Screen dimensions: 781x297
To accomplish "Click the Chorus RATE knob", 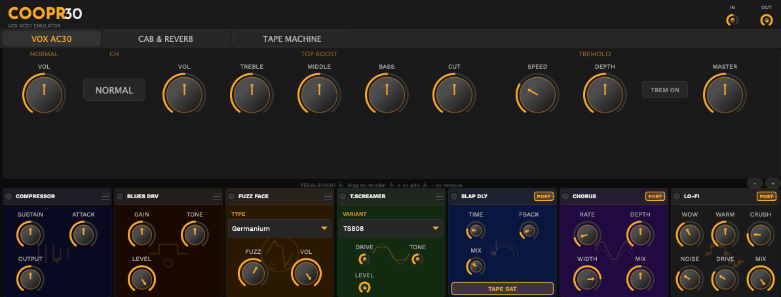I will coord(587,235).
